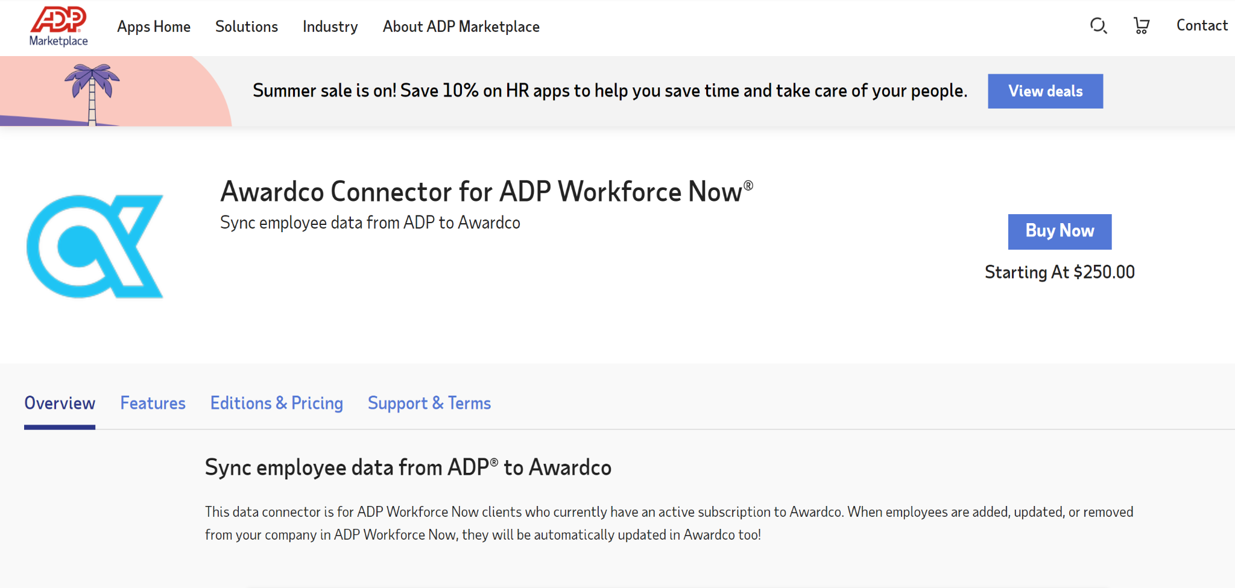Go to Apps Home
Viewport: 1235px width, 588px height.
pyautogui.click(x=154, y=27)
